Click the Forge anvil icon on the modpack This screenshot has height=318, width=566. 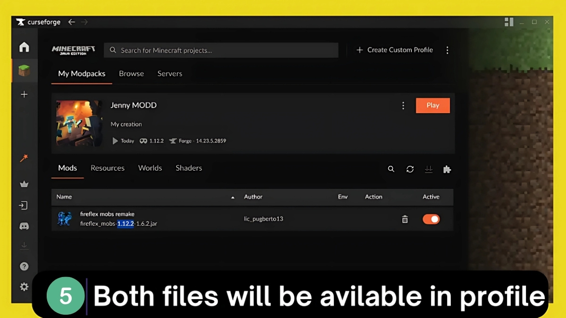click(173, 141)
